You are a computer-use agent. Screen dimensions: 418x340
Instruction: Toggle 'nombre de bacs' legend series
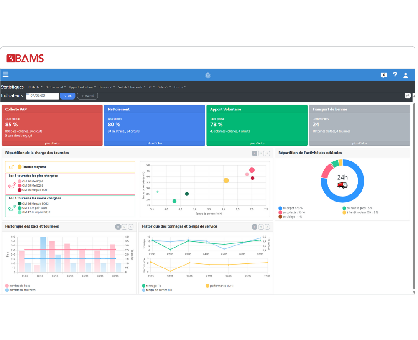18,286
